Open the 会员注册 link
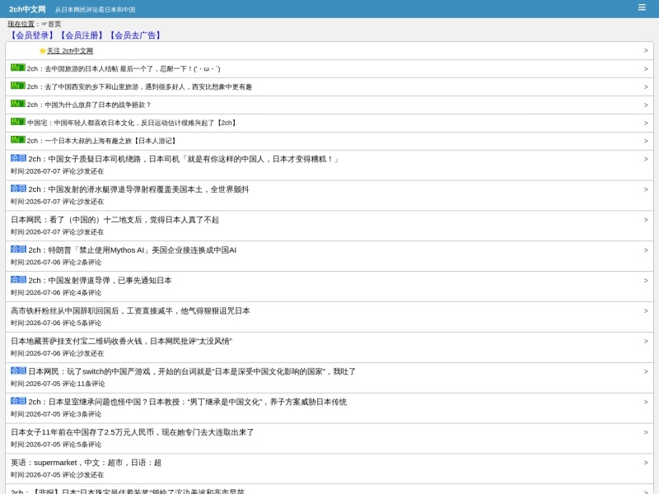Image resolution: width=659 pixels, height=494 pixels. (x=81, y=35)
